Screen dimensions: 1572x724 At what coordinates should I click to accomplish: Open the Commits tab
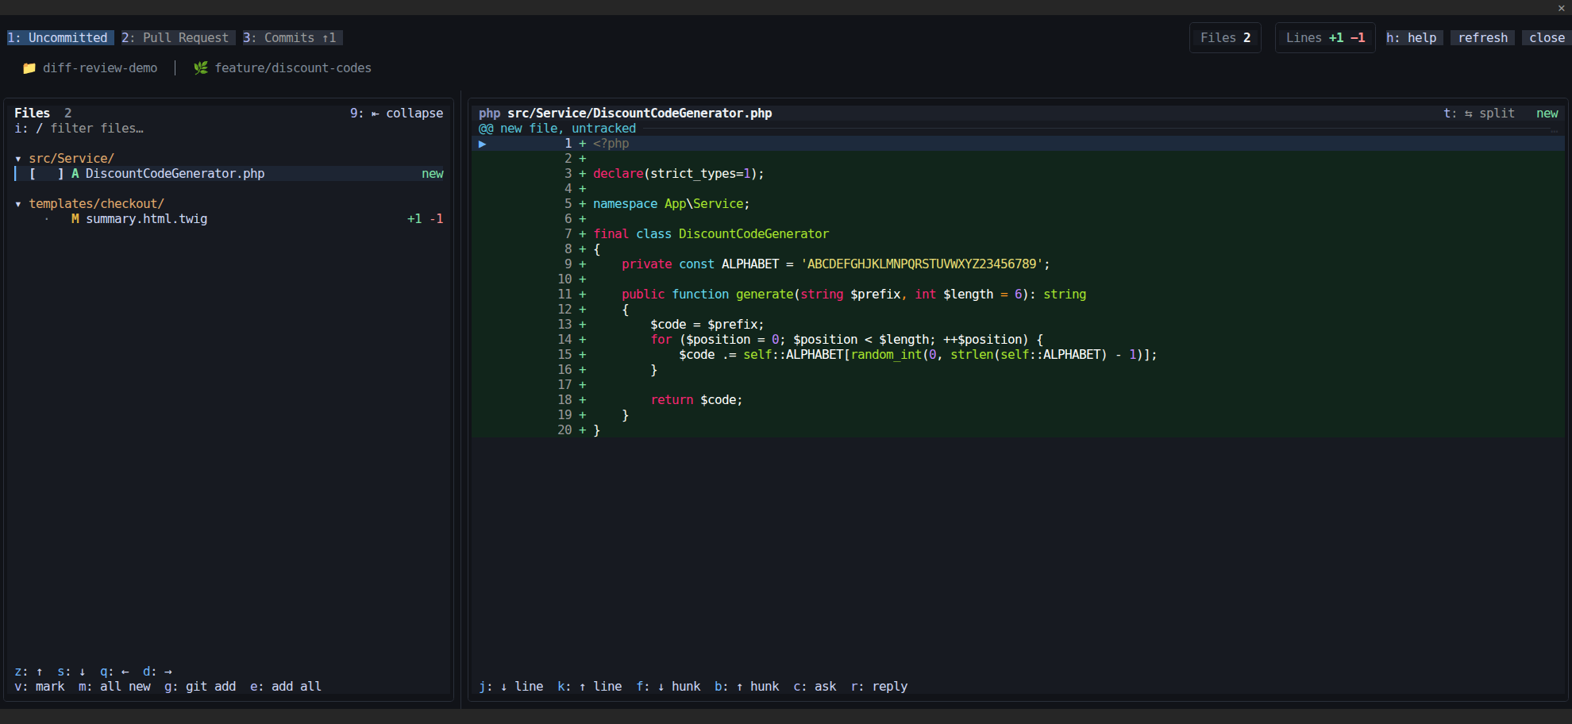[x=292, y=38]
